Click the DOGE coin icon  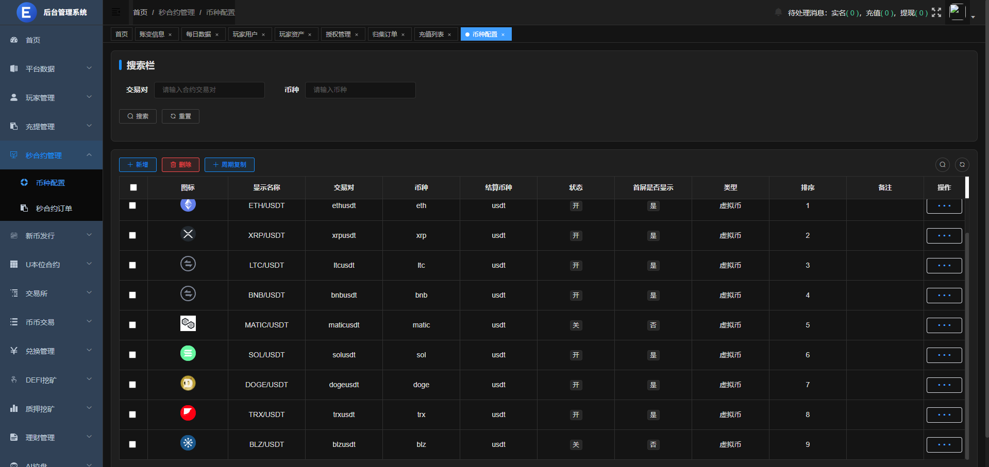[x=188, y=384]
